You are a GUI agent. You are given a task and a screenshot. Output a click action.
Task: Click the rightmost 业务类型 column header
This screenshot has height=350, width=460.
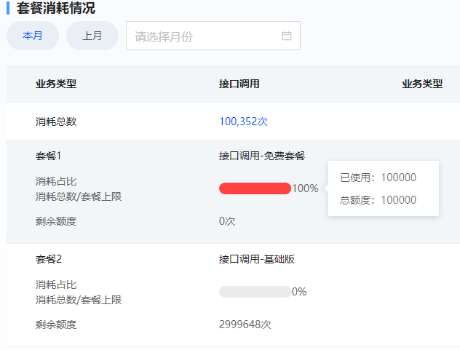(422, 84)
